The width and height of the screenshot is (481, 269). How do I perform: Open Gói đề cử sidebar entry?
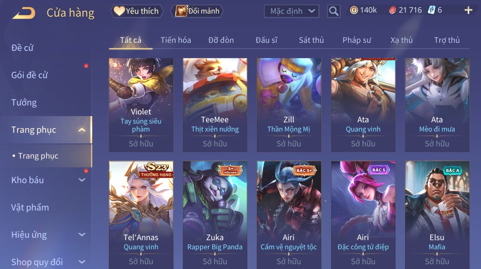click(x=29, y=75)
